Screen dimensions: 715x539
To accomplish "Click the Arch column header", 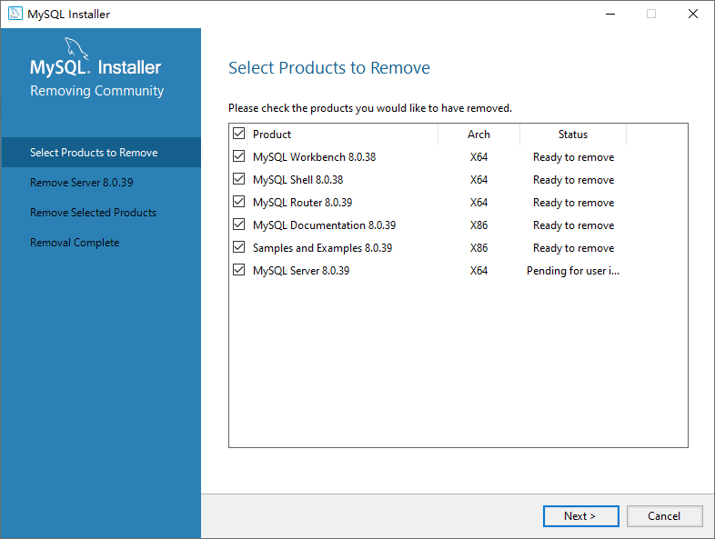I will pos(478,135).
